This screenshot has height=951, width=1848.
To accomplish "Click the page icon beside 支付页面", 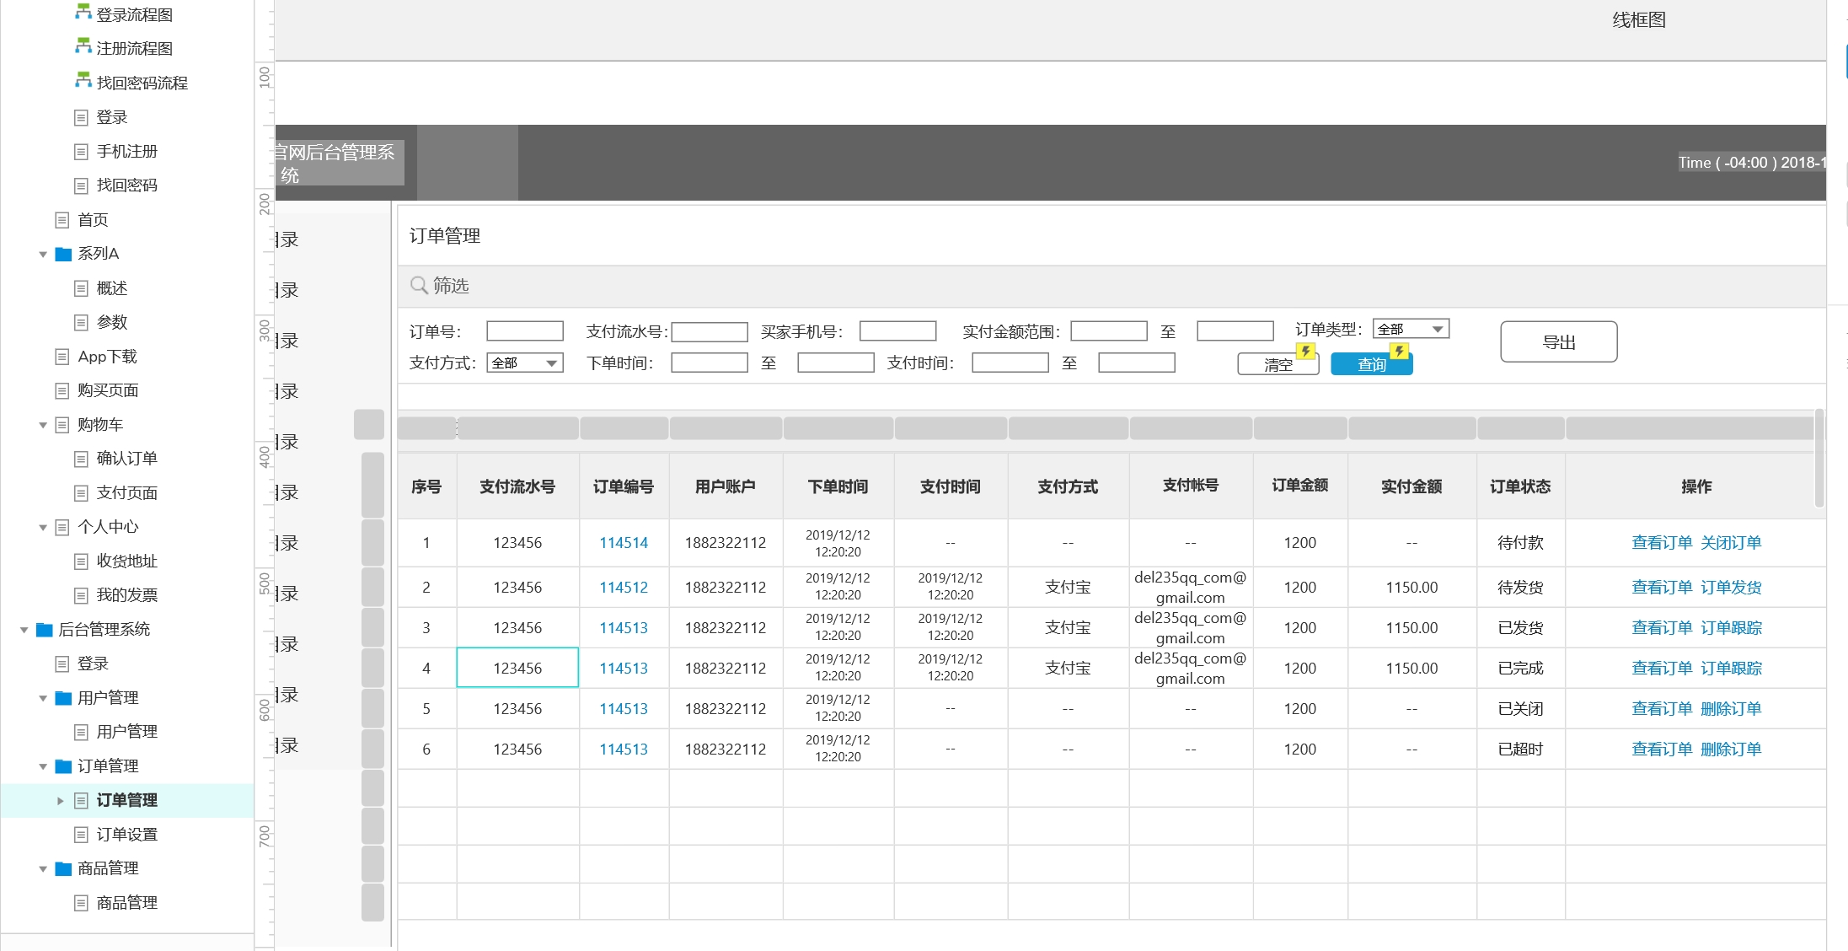I will pos(81,493).
